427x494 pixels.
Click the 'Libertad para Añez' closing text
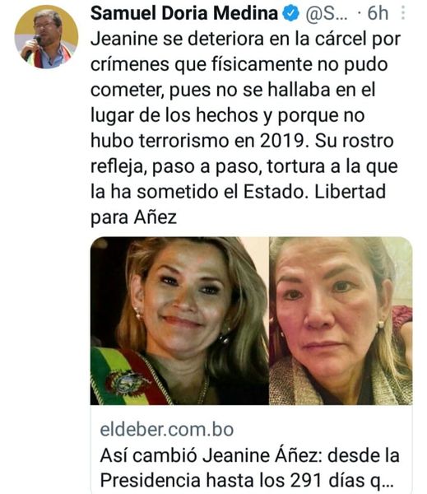click(x=239, y=204)
